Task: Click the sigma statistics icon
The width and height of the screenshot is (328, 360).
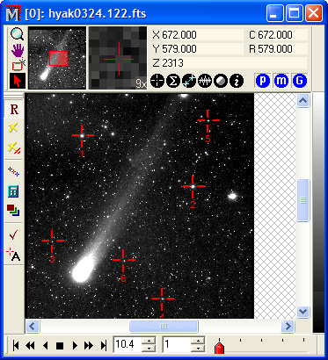Action: coord(173,81)
